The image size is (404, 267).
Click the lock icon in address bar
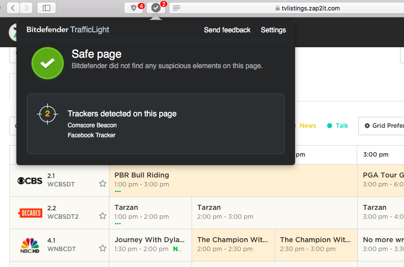click(x=278, y=8)
